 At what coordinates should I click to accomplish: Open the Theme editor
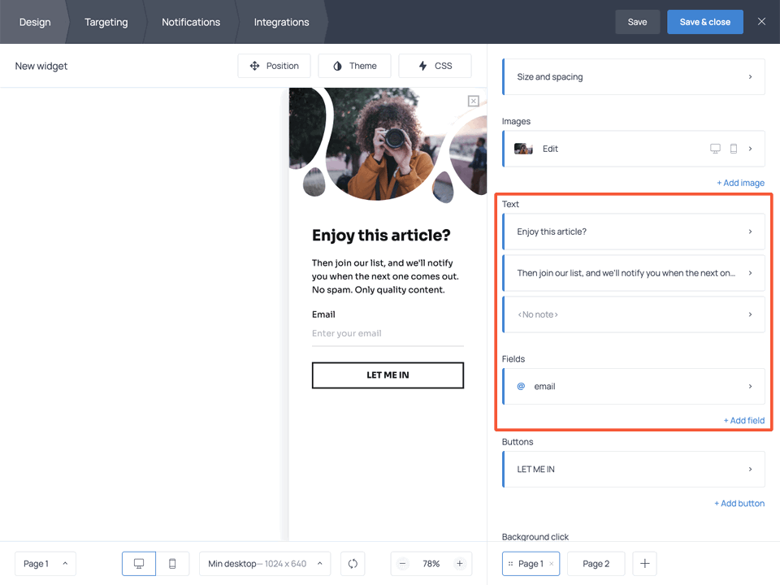pos(354,66)
